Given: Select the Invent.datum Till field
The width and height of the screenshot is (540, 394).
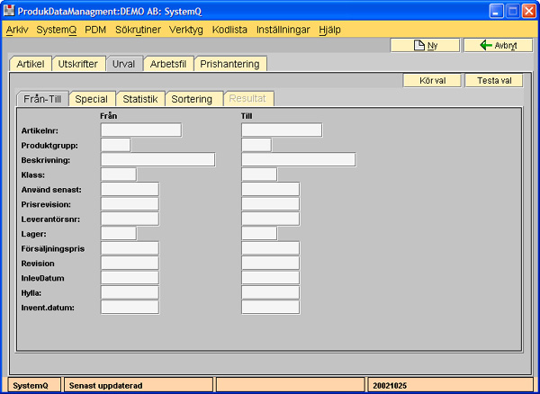Looking at the screenshot, I should (x=270, y=308).
